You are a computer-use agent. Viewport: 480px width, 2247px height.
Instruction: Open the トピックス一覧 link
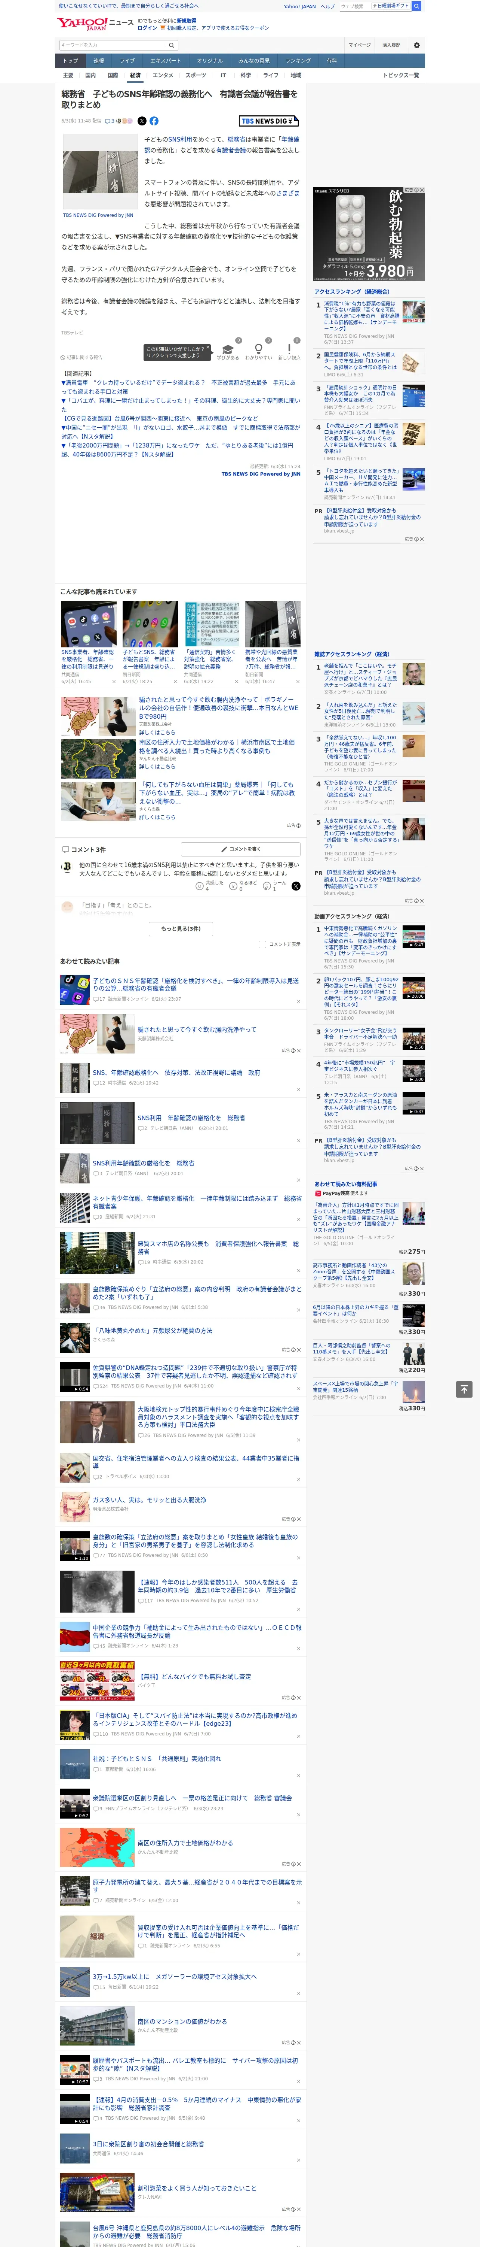point(401,75)
